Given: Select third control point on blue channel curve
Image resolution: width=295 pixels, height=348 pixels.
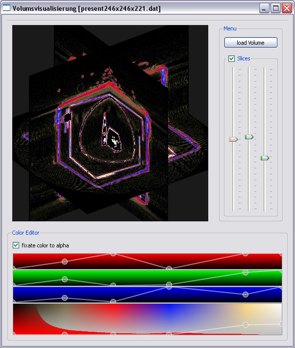Looking at the screenshot, I should coord(113,301).
